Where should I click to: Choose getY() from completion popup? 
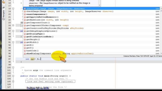92,48
